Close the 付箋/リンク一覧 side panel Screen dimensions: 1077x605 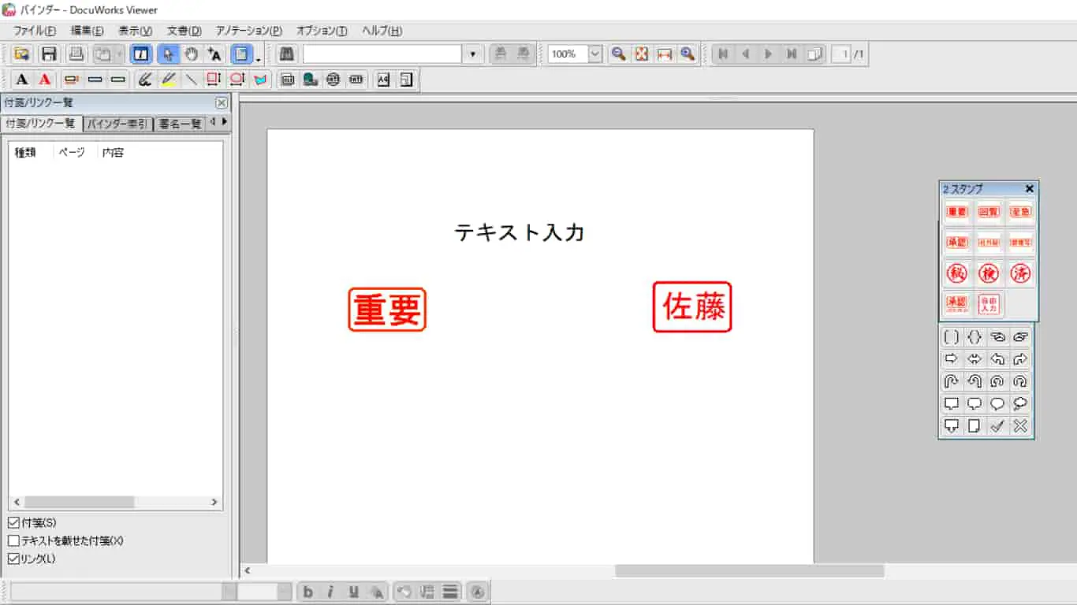tap(222, 102)
